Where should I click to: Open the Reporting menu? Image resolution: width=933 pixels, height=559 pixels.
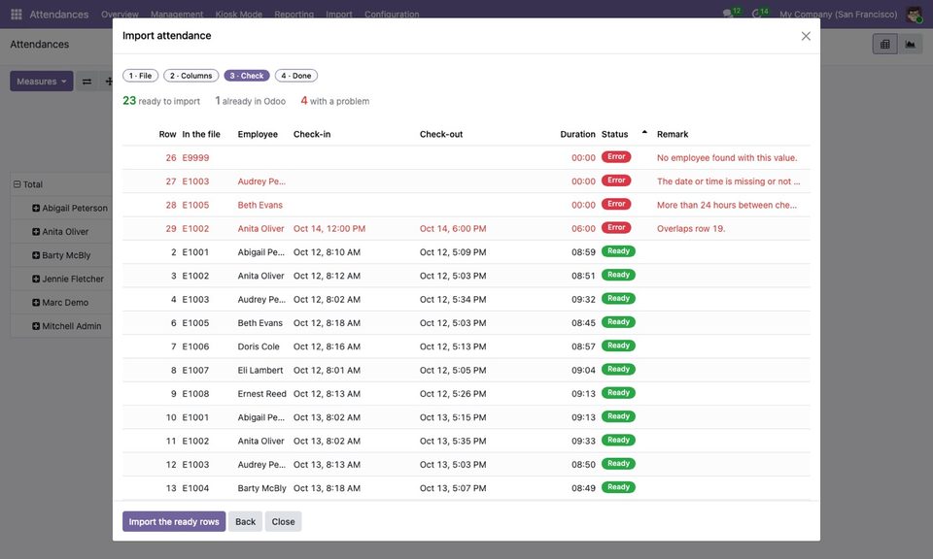[294, 15]
